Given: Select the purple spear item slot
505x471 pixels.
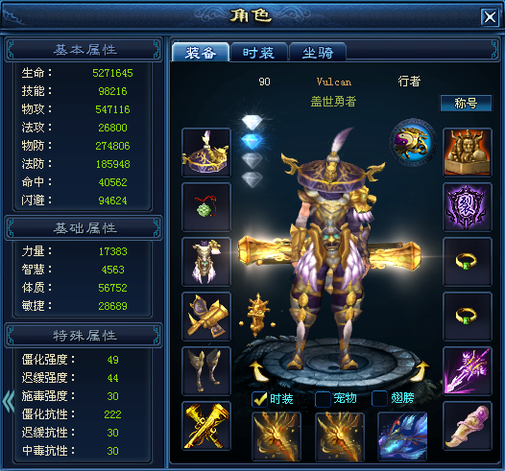Looking at the screenshot, I should (468, 371).
